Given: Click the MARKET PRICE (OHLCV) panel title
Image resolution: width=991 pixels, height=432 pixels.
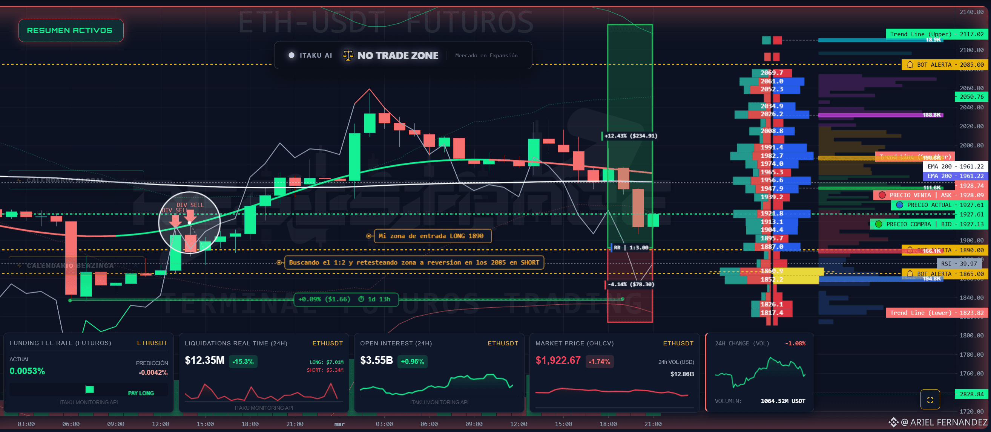Looking at the screenshot, I should pos(574,343).
